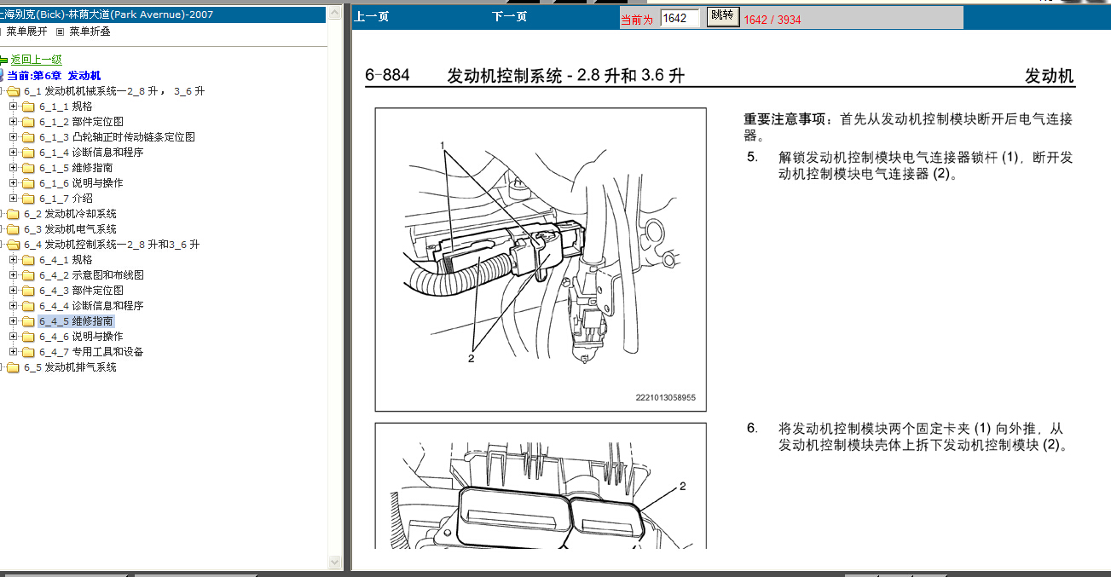Image resolution: width=1111 pixels, height=577 pixels.
Task: Expand 6_1_3 凸轮轴正时传动链条定位图 node
Action: [13, 137]
